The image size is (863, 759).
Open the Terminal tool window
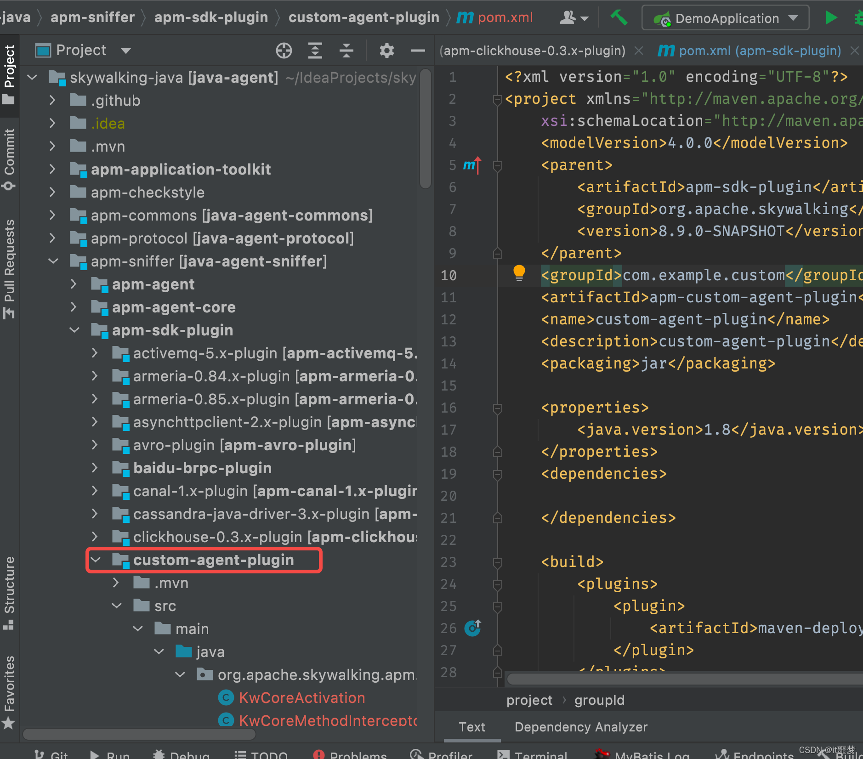pos(533,754)
